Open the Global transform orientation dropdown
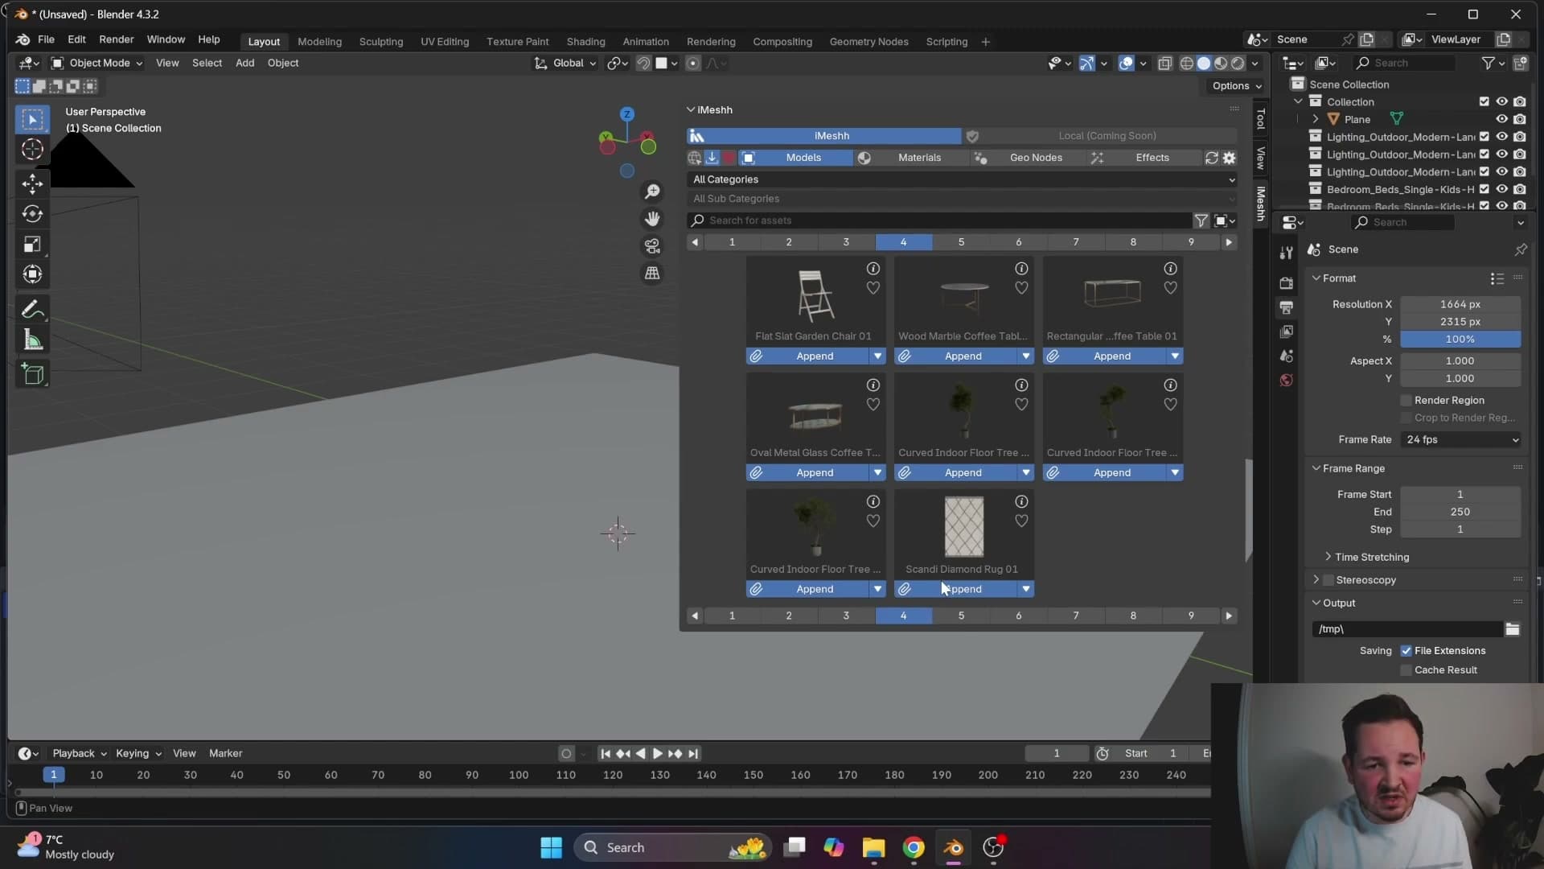The height and width of the screenshot is (869, 1544). click(566, 63)
